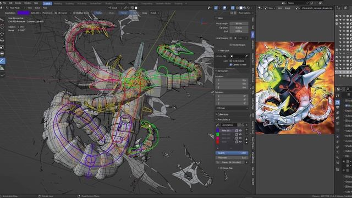This screenshot has height=198, width=352.
Task: Click the Scene name field
Action: [x=297, y=3]
